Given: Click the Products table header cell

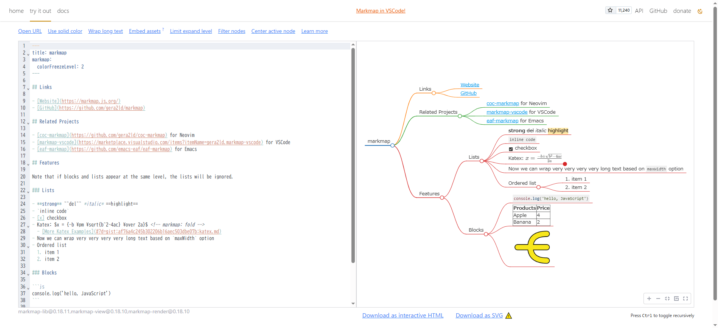Looking at the screenshot, I should coord(524,208).
